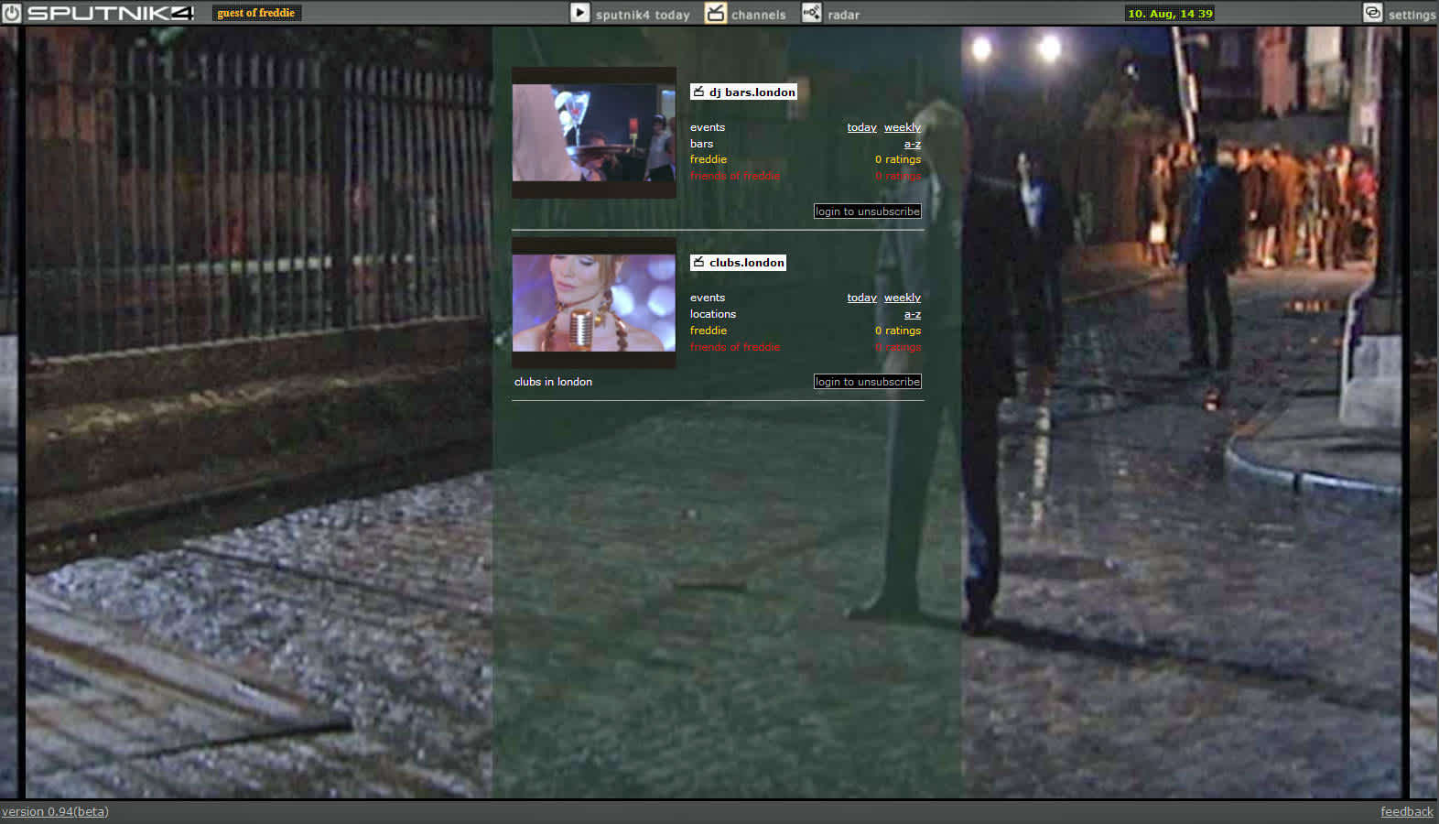Click today link for clubs.london events
Image resolution: width=1439 pixels, height=824 pixels.
tap(861, 298)
